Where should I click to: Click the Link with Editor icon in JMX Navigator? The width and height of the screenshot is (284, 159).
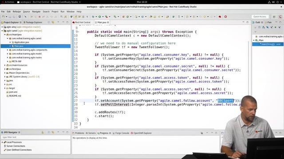(53, 132)
